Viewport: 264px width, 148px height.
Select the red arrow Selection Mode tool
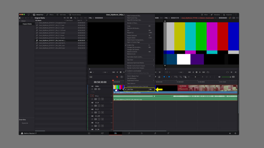coord(117,77)
